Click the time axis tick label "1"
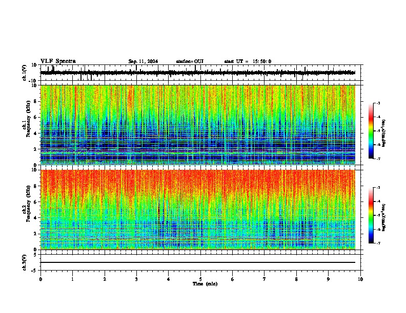 pyautogui.click(x=72, y=279)
